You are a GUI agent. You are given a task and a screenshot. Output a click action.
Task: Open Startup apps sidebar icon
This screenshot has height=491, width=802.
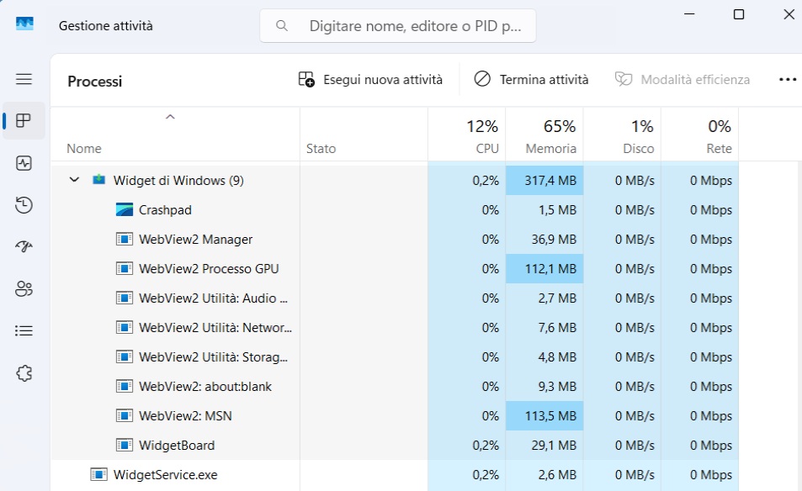pyautogui.click(x=24, y=247)
